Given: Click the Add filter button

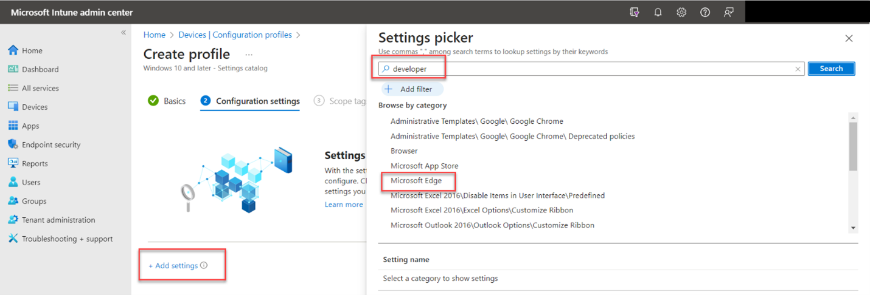Looking at the screenshot, I should [x=412, y=89].
